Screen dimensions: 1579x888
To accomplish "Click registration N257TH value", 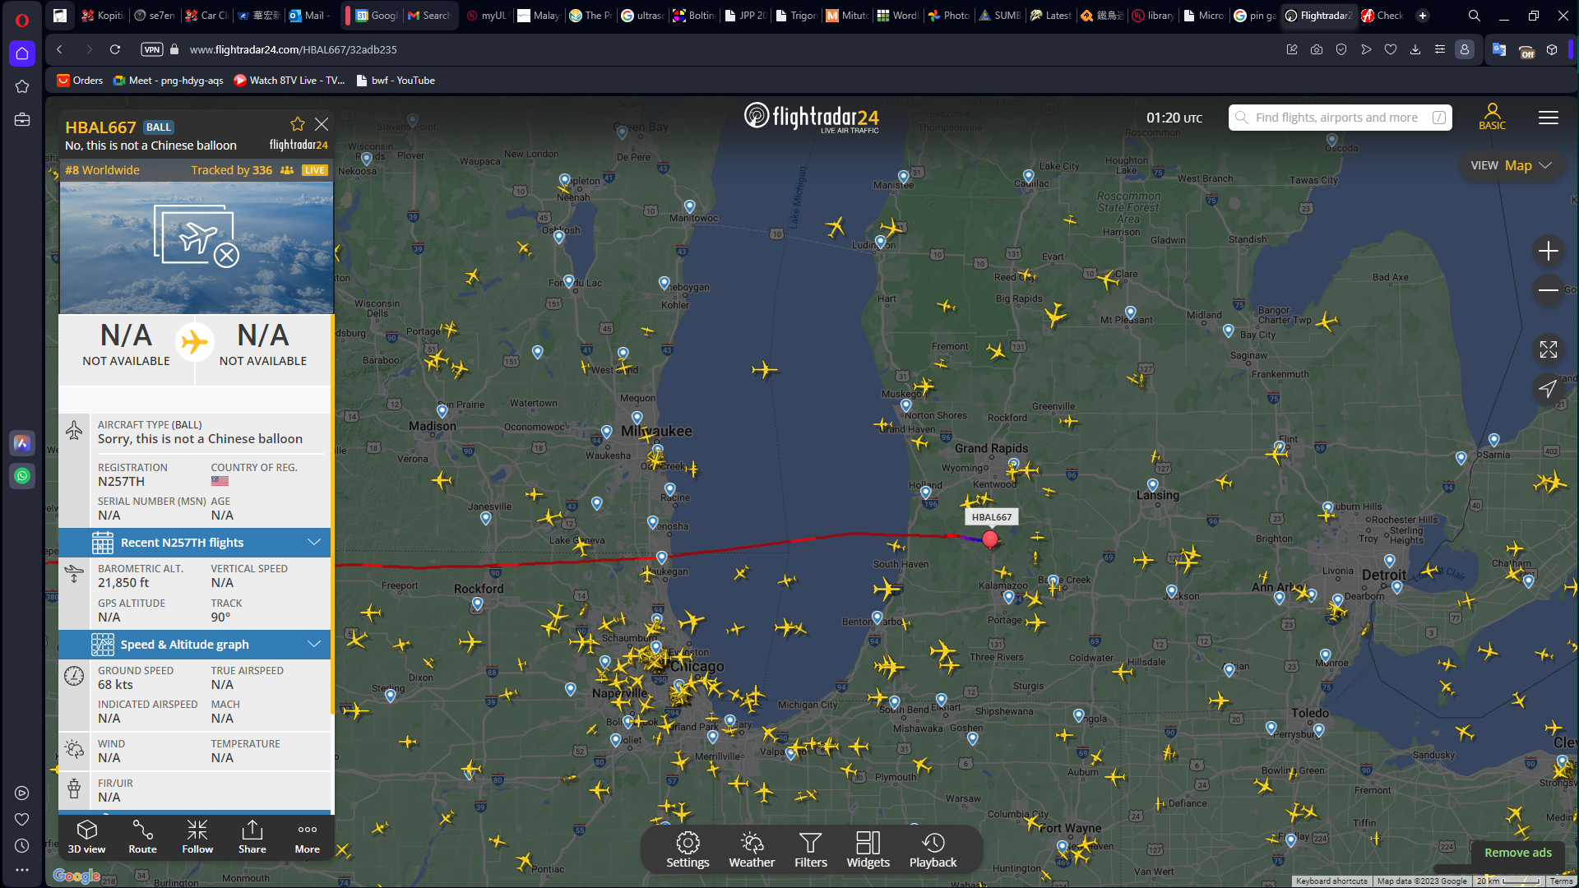I will (121, 482).
